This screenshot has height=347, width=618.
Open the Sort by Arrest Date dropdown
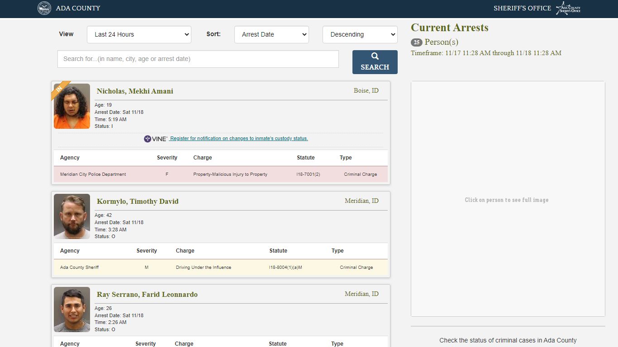click(x=271, y=34)
